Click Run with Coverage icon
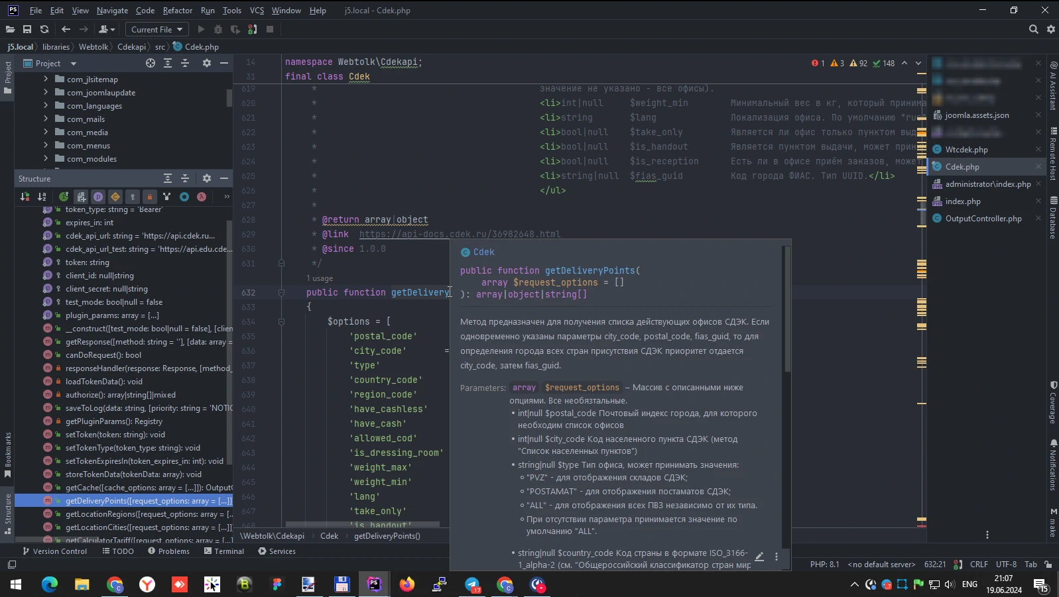Screen dimensions: 1059x597 coord(235,29)
